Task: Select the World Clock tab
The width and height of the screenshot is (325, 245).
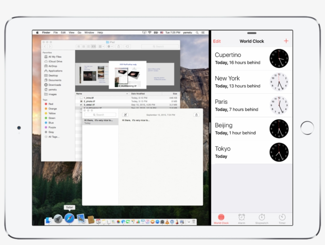Action: 221,219
